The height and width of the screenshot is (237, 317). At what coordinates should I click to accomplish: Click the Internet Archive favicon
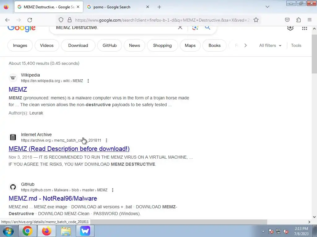13,137
